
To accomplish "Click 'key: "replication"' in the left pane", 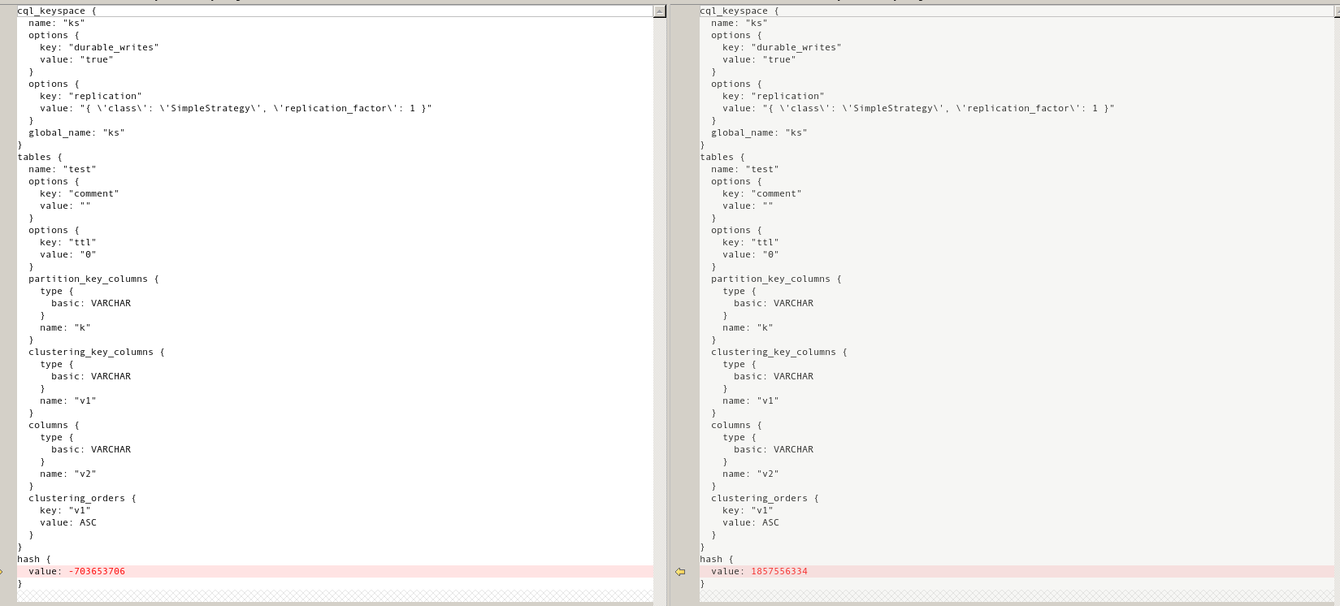I will point(90,97).
